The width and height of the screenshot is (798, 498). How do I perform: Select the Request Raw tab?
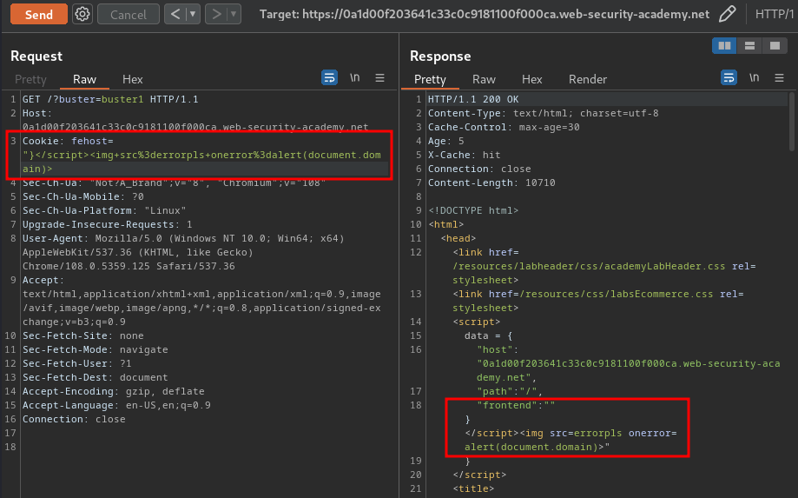(x=84, y=79)
